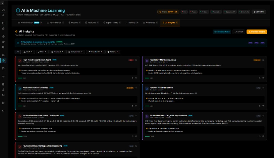Open the chat bubble sidebar icon
This screenshot has height=158, width=274.
[3, 68]
